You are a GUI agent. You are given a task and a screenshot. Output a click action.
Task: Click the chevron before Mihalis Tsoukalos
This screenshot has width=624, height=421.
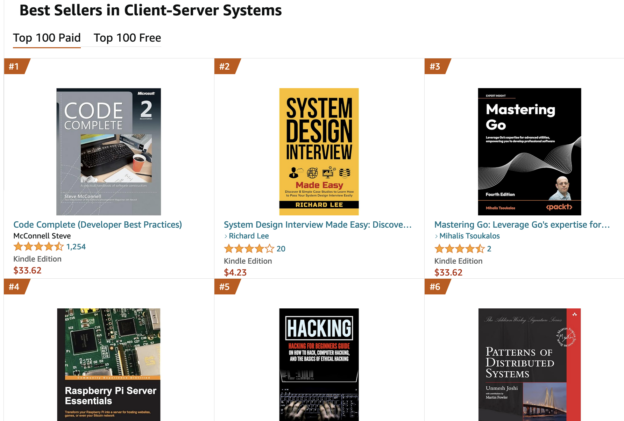coord(436,236)
